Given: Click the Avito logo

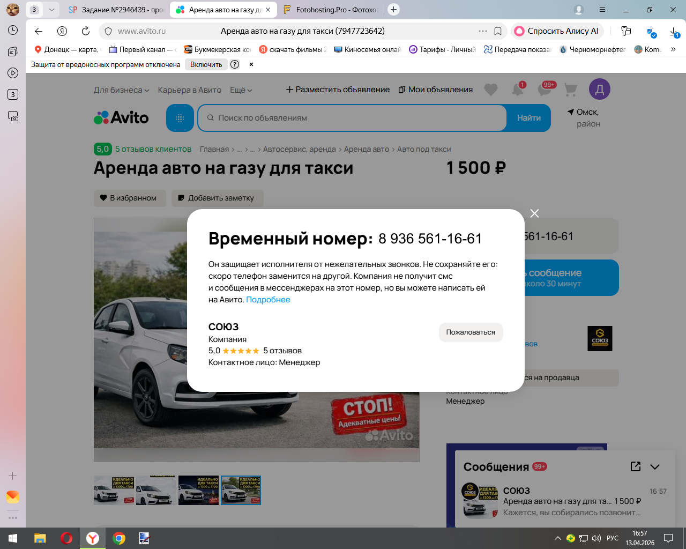Looking at the screenshot, I should [121, 117].
